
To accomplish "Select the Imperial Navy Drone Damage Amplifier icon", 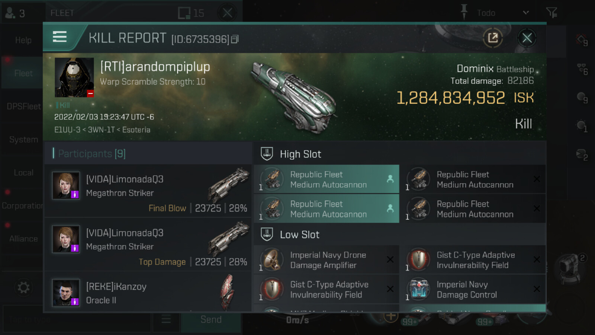I will click(x=272, y=259).
